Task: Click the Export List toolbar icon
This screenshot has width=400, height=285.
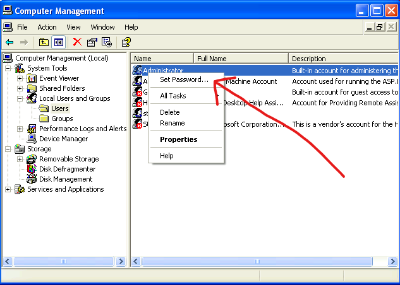Action: [107, 42]
